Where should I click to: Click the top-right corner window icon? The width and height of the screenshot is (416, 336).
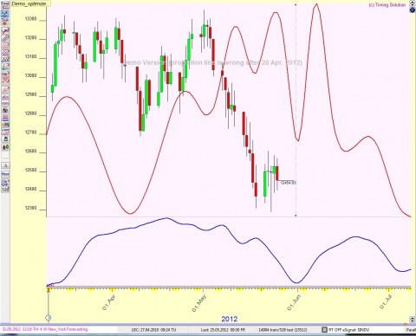413,3
